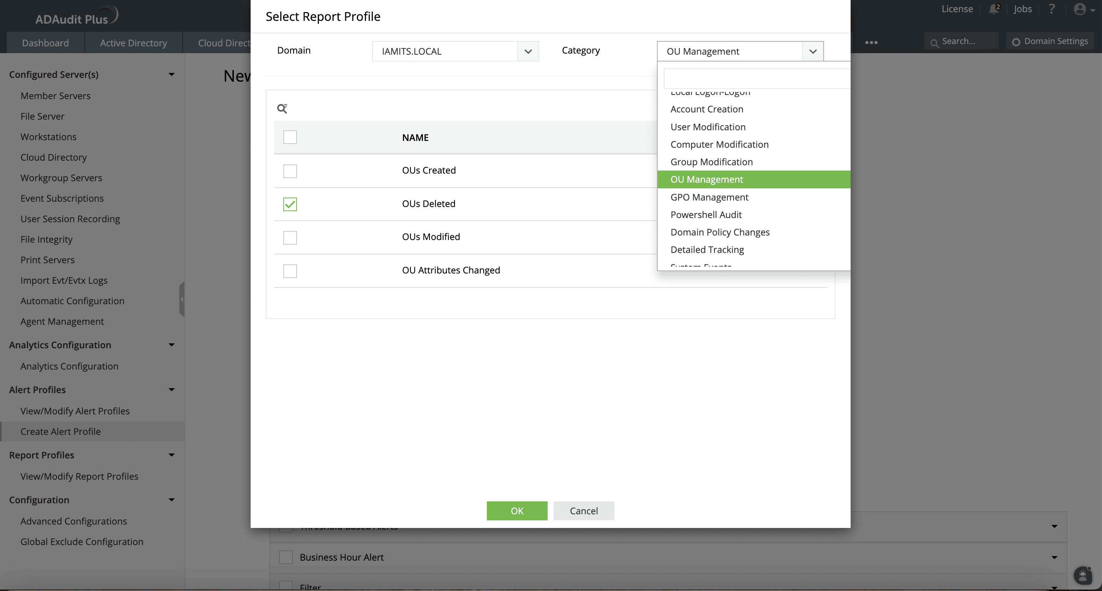1102x591 pixels.
Task: Collapse sidebar using the handle arrow
Action: pyautogui.click(x=182, y=300)
